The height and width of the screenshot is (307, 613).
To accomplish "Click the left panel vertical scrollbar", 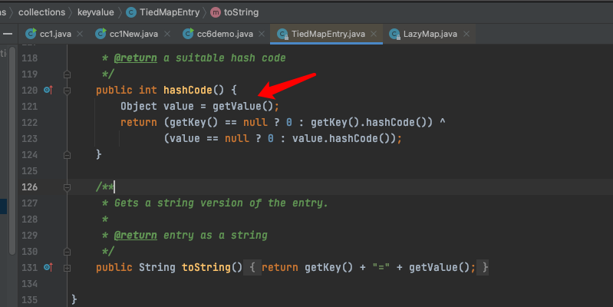I will pyautogui.click(x=12, y=151).
